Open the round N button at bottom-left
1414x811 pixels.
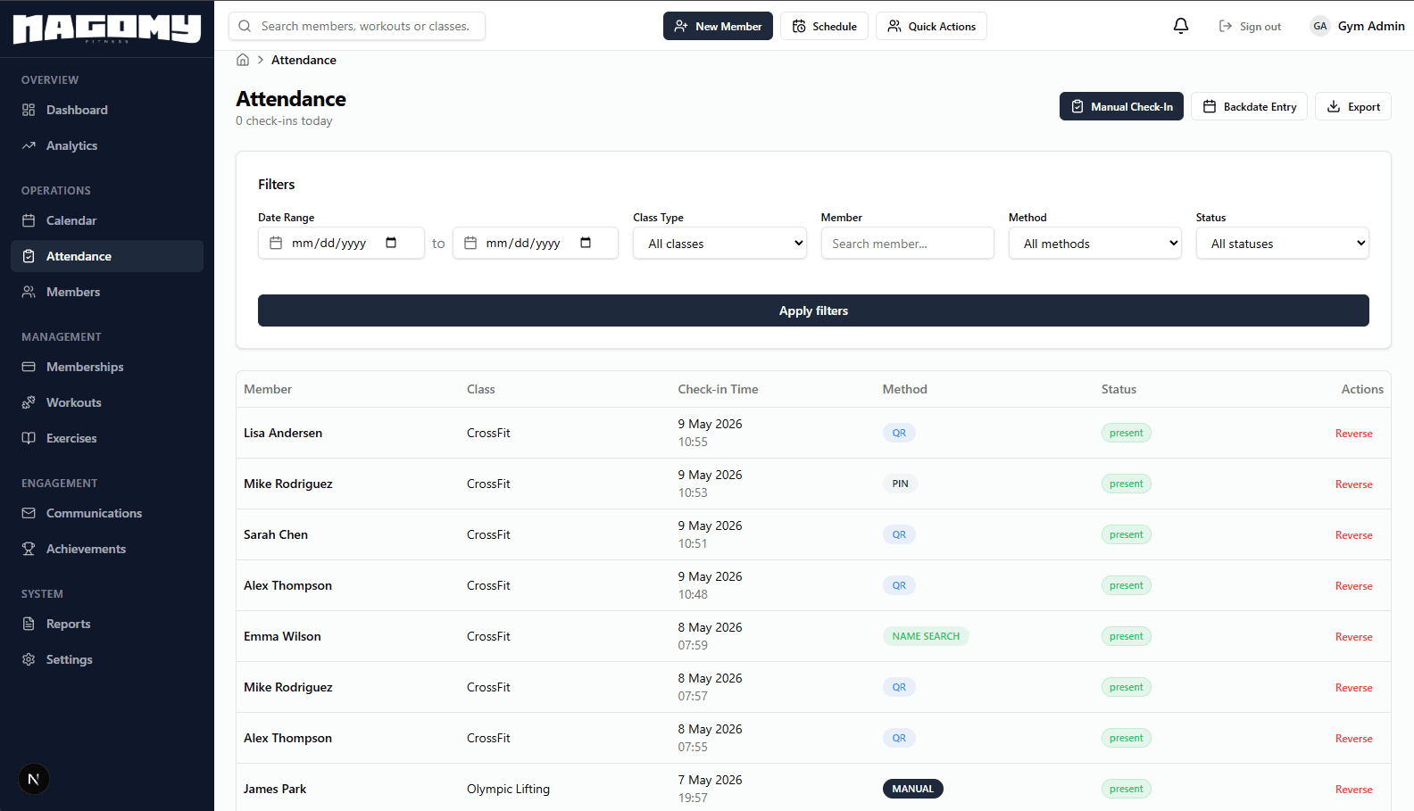(x=34, y=779)
